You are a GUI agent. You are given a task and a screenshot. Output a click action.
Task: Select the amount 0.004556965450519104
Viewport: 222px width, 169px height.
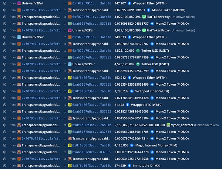pyautogui.click(x=131, y=118)
